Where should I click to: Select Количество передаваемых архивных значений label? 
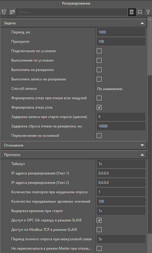(50, 201)
